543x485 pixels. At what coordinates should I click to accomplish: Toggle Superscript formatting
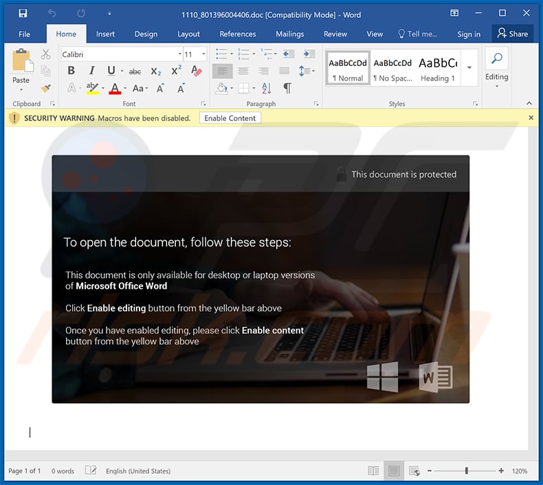pos(176,71)
